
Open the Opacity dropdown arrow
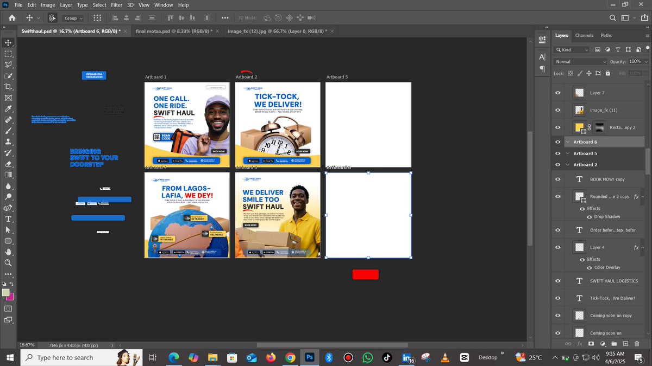646,62
